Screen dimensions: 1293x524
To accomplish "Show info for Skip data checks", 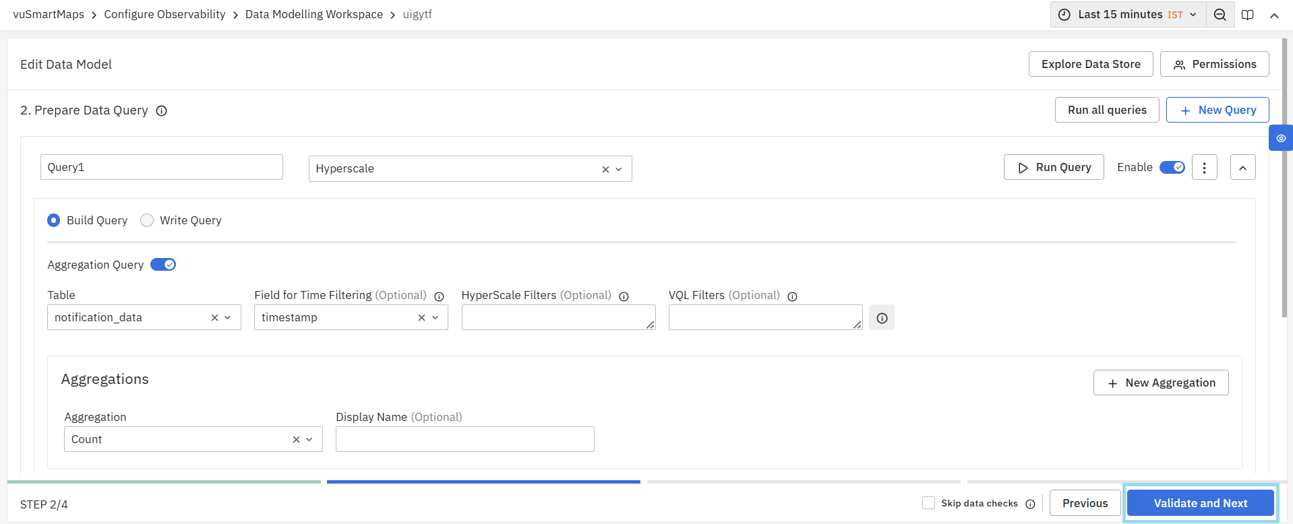I will tap(1030, 504).
